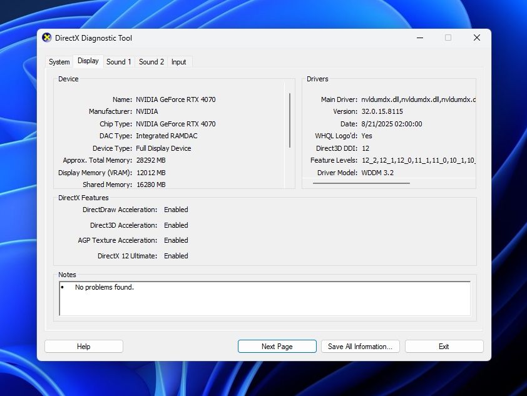Click the DirectX 12 Ultimate Enabled value
This screenshot has width=527, height=396.
[176, 256]
